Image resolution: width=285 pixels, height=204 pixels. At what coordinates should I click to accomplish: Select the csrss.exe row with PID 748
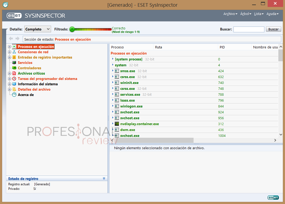(194, 88)
